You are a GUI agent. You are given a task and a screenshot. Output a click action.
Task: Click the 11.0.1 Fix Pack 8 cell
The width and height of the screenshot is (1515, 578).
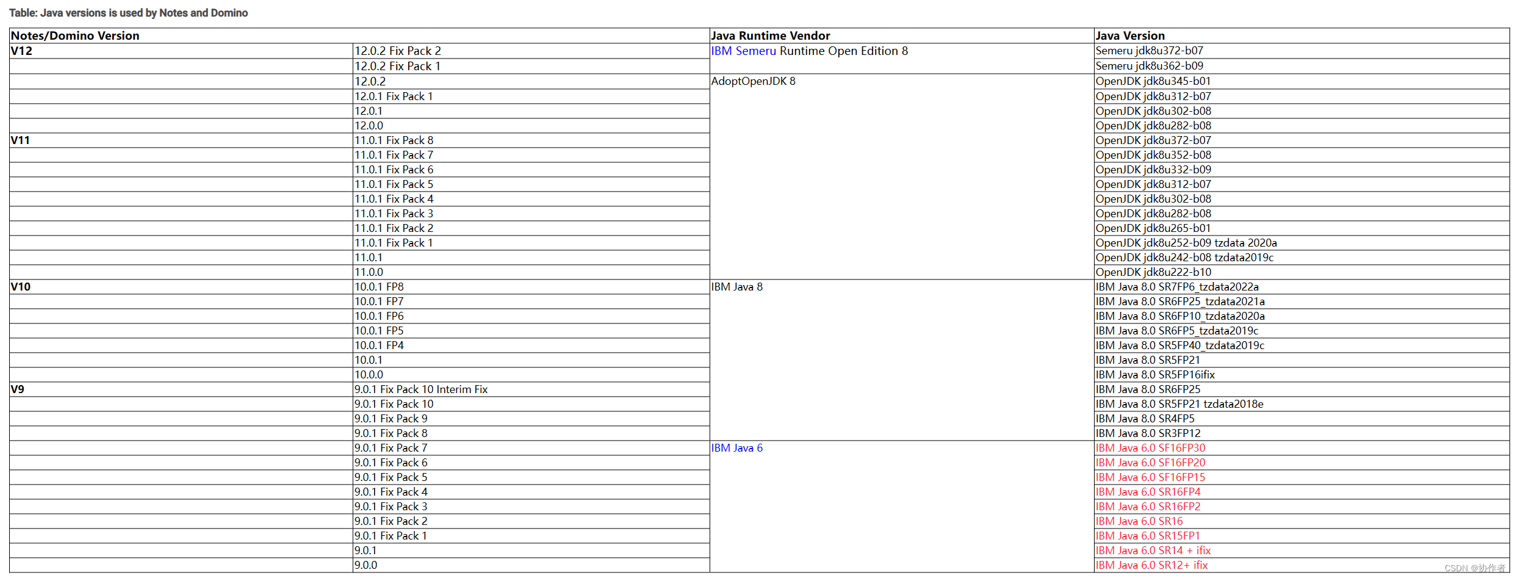pyautogui.click(x=531, y=140)
